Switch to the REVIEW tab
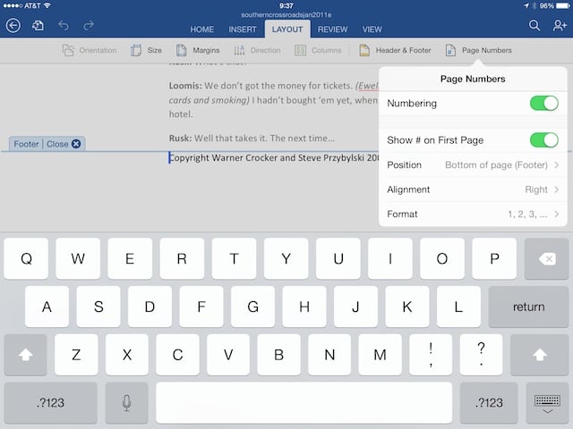The image size is (573, 429). [332, 29]
